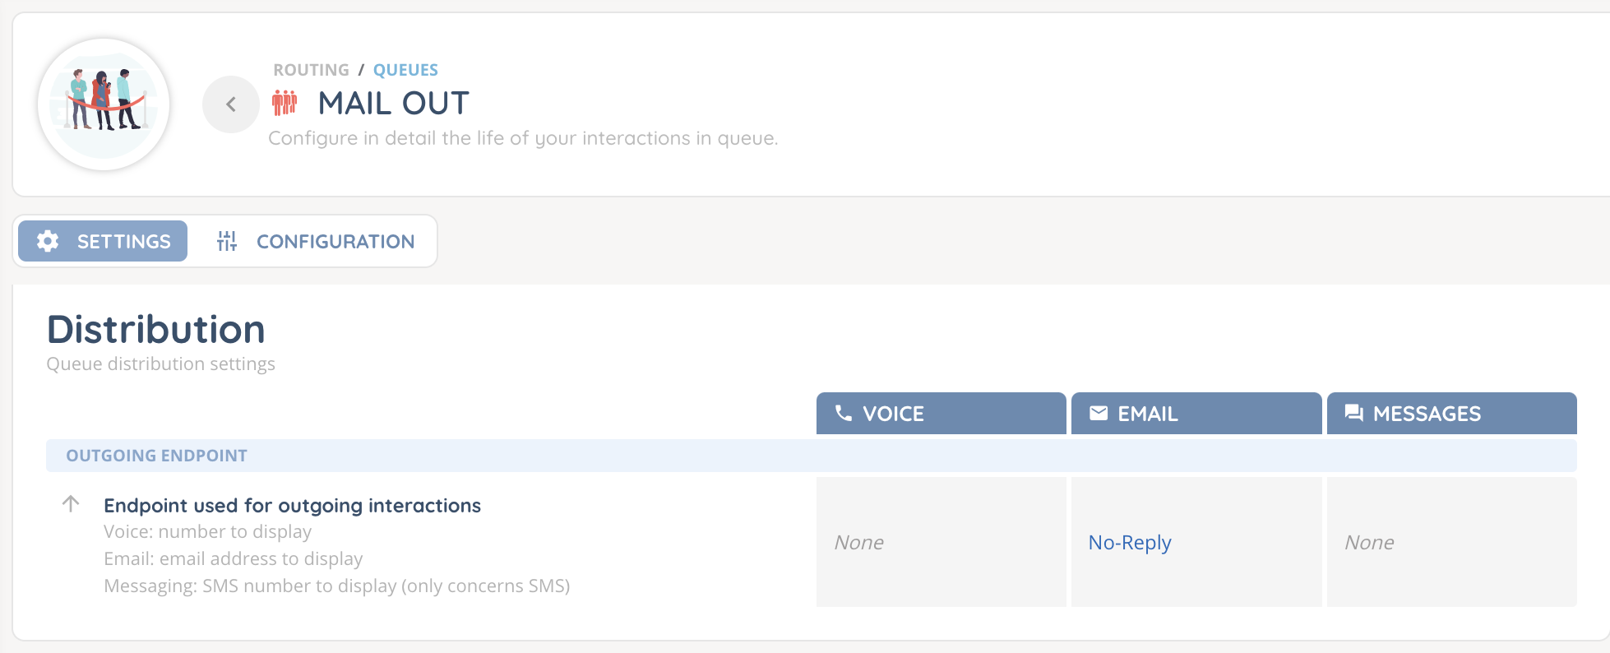Go to Queues breadcrumb link
The height and width of the screenshot is (653, 1610).
click(x=405, y=70)
